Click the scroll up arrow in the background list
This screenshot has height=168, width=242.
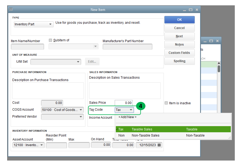(219, 63)
